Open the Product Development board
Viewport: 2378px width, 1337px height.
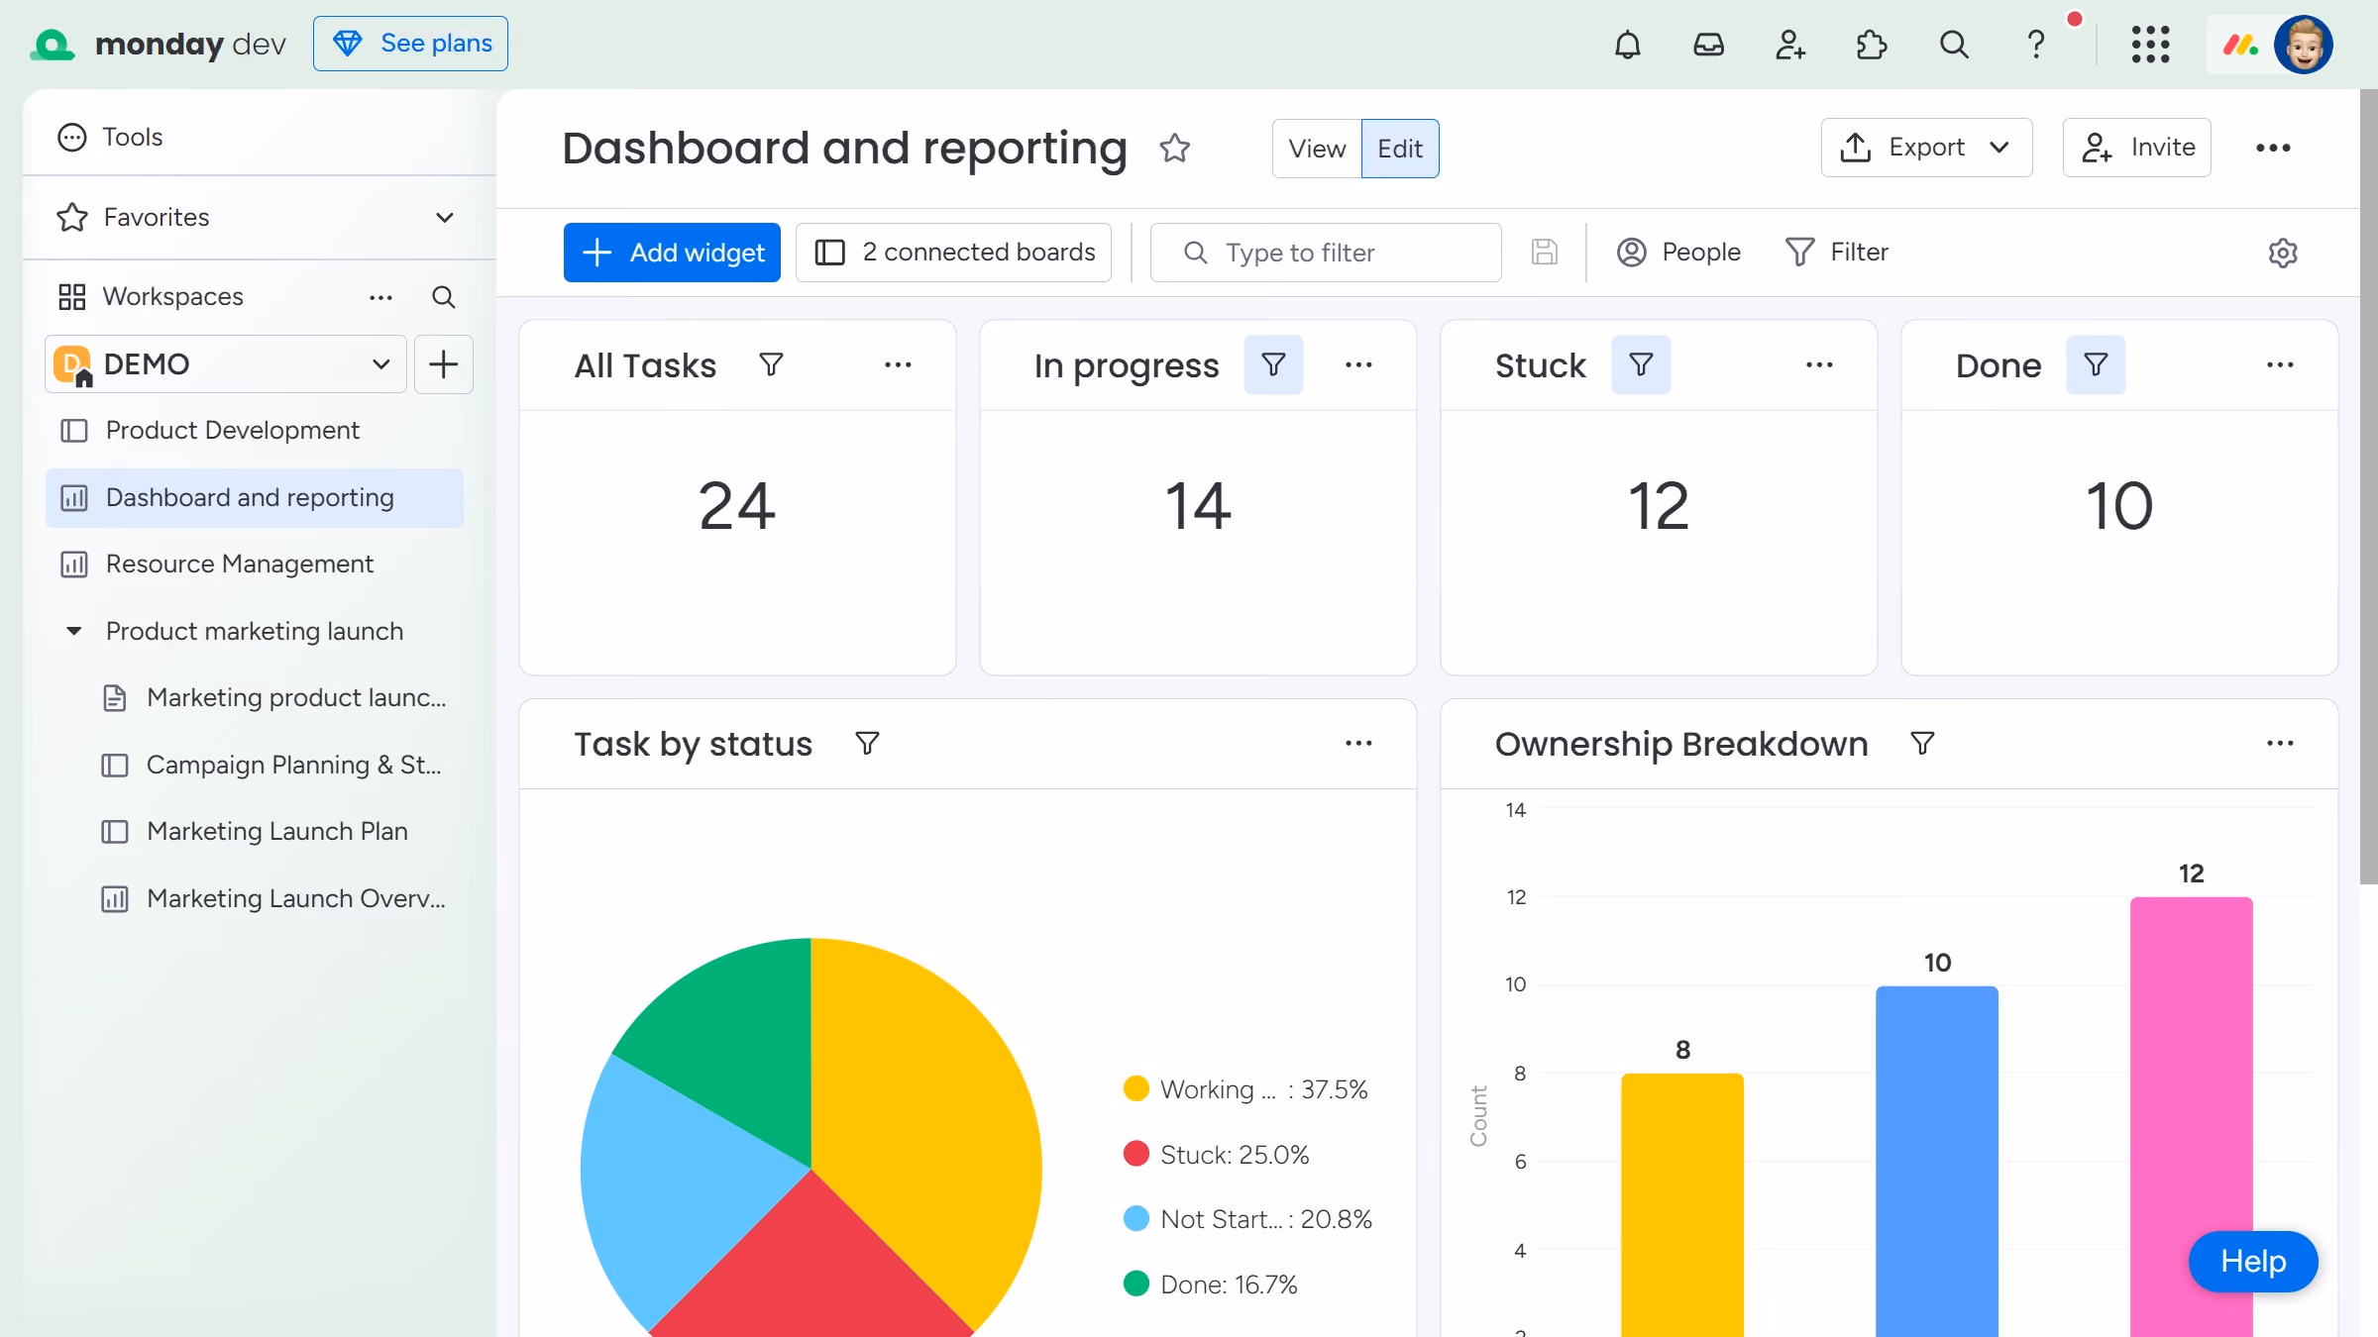(254, 431)
